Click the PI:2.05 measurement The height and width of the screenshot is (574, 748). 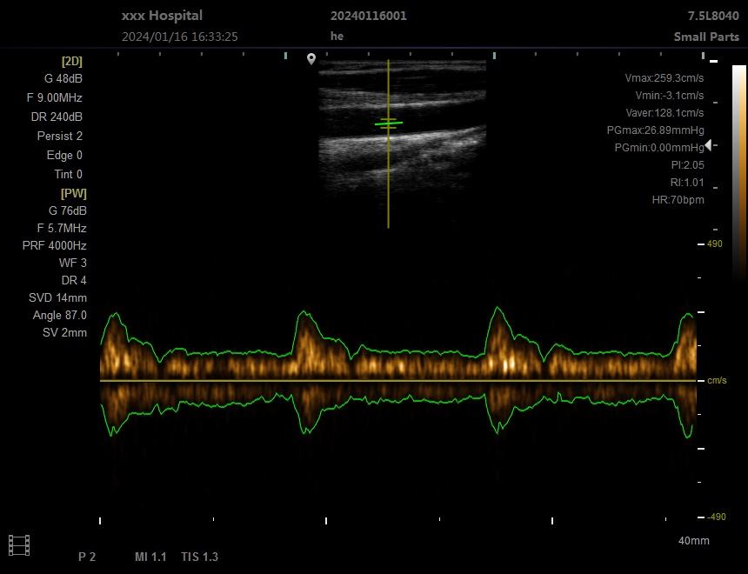(687, 165)
